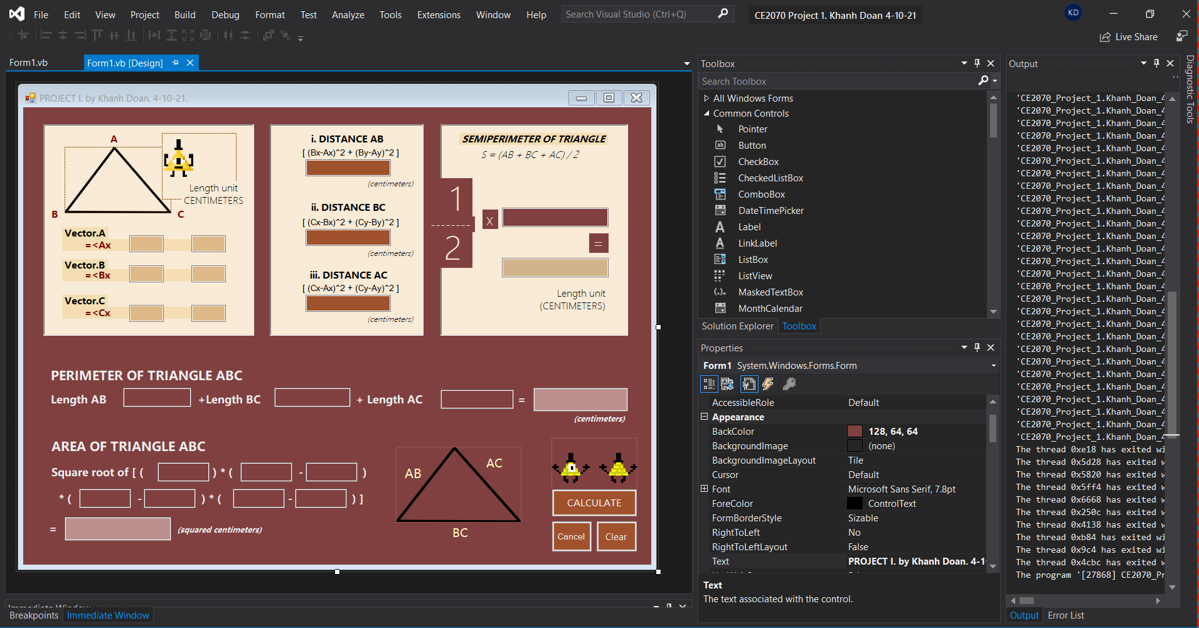This screenshot has height=628, width=1199.
Task: Click the Text property value field
Action: 916,561
